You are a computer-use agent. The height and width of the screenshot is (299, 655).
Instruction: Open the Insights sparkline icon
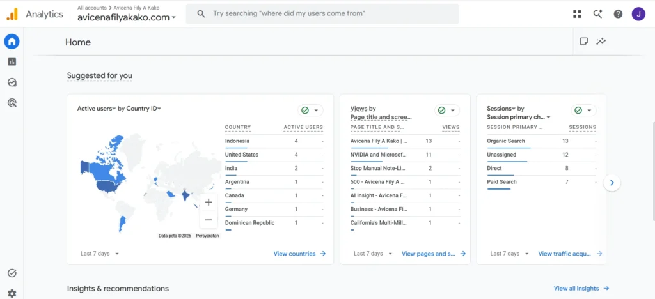[x=601, y=42]
